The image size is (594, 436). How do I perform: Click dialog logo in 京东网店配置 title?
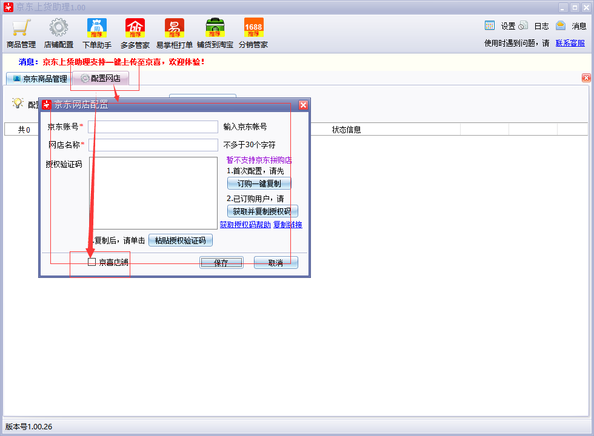click(47, 105)
